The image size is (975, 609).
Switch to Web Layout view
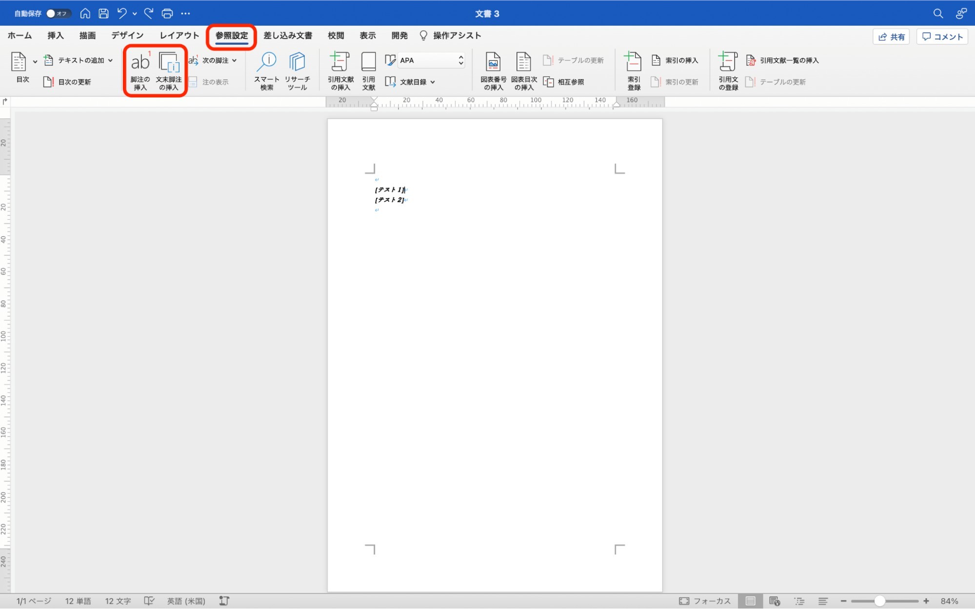[x=775, y=601]
